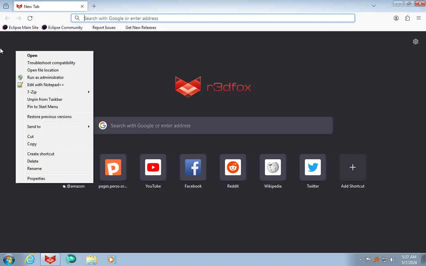This screenshot has width=426, height=266.
Task: Open the Wikipedia shortcut tile
Action: tap(273, 167)
